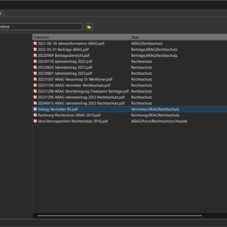The height and width of the screenshot is (227, 227).
Task: Click Rechtsschutz tag of Bescheinigung Finanzamt row
Action: tap(142, 91)
